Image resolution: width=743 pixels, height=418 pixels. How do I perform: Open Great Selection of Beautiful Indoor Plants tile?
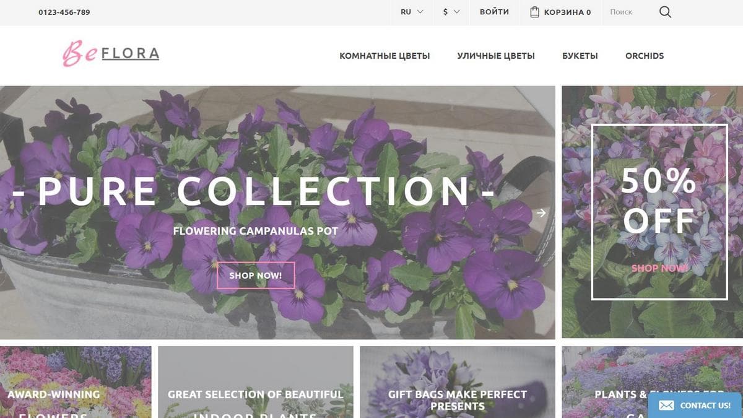256,382
